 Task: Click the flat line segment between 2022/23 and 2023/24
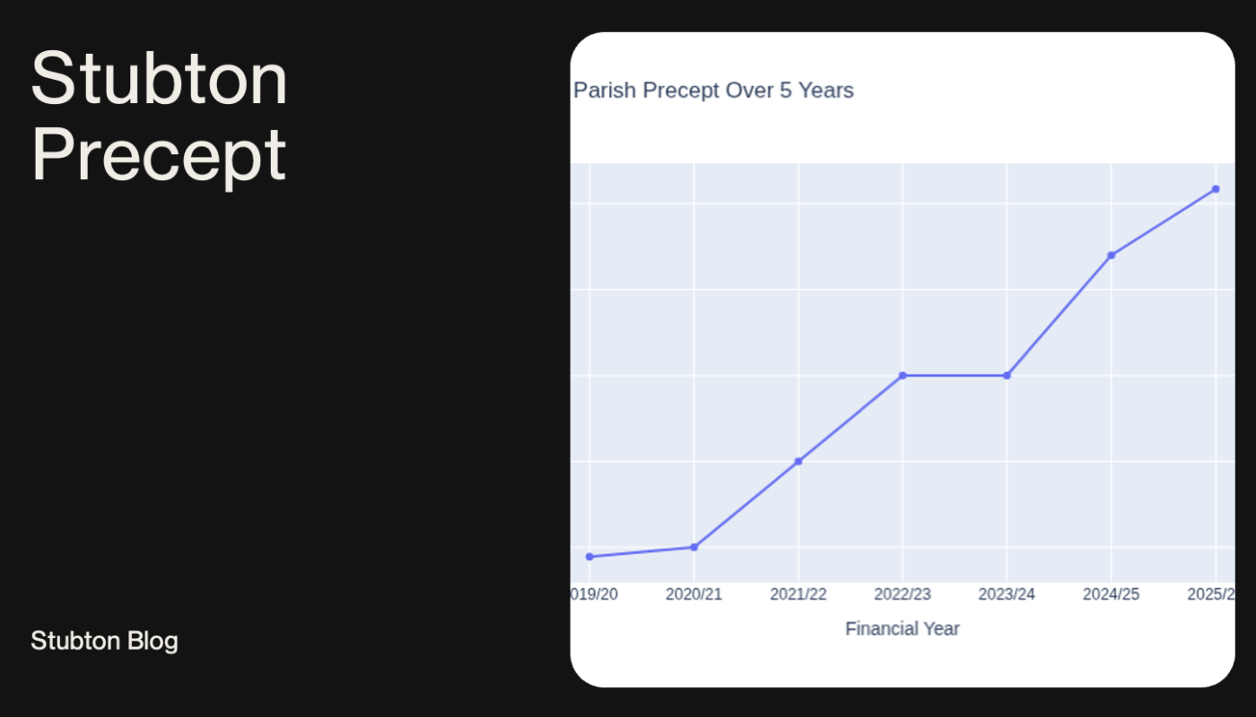955,376
